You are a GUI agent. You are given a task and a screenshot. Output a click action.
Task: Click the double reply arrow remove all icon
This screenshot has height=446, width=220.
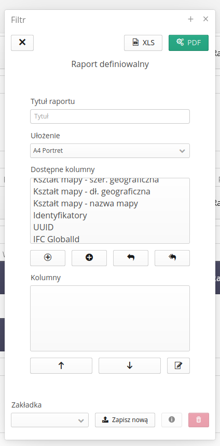tap(172, 258)
